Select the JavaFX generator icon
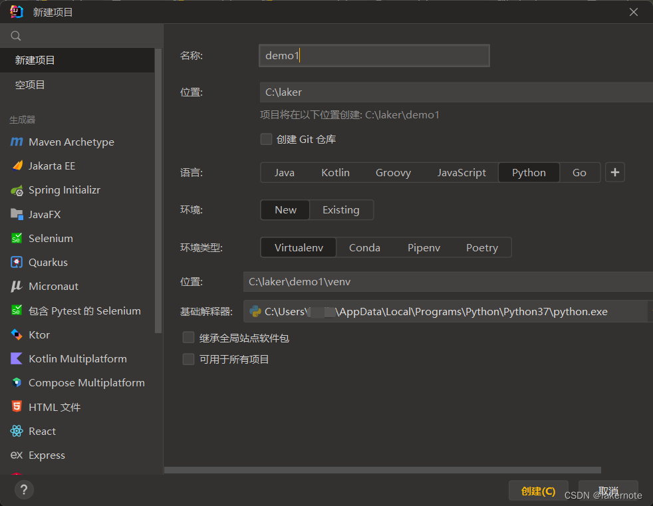This screenshot has height=506, width=653. pyautogui.click(x=17, y=214)
